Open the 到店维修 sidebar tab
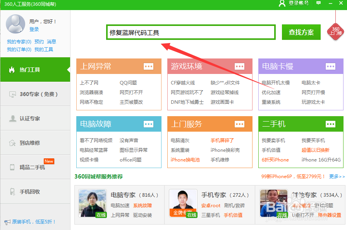Viewport: 347px width, 230px height. point(35,143)
